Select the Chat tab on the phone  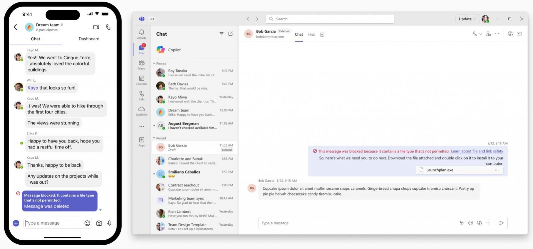click(x=36, y=39)
